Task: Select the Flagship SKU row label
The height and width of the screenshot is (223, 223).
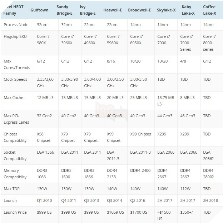Action: (x=16, y=36)
